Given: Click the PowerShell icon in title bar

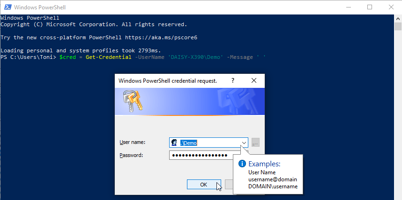Looking at the screenshot, I should [7, 7].
